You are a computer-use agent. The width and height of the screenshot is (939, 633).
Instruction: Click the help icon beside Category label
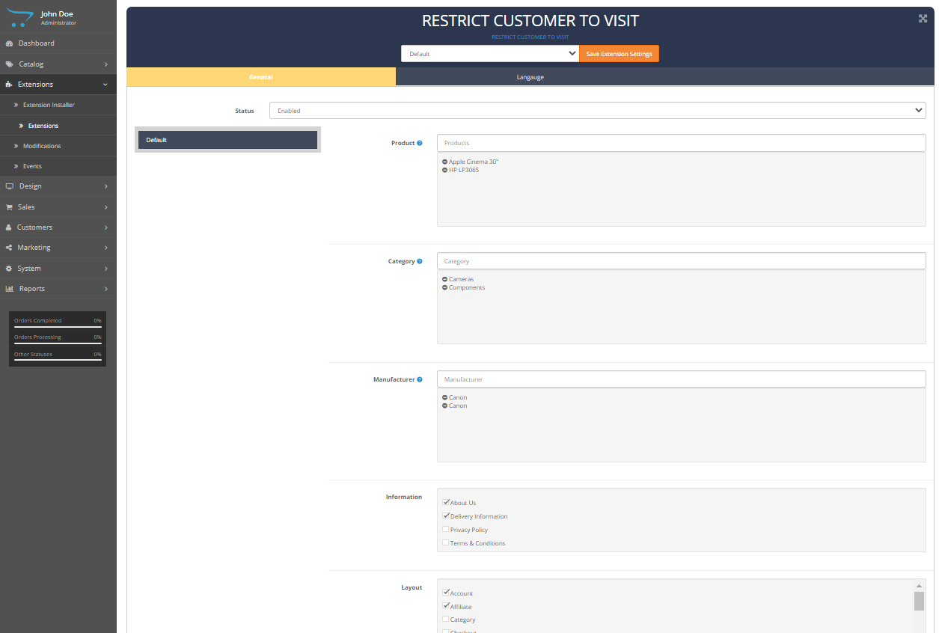tap(420, 261)
